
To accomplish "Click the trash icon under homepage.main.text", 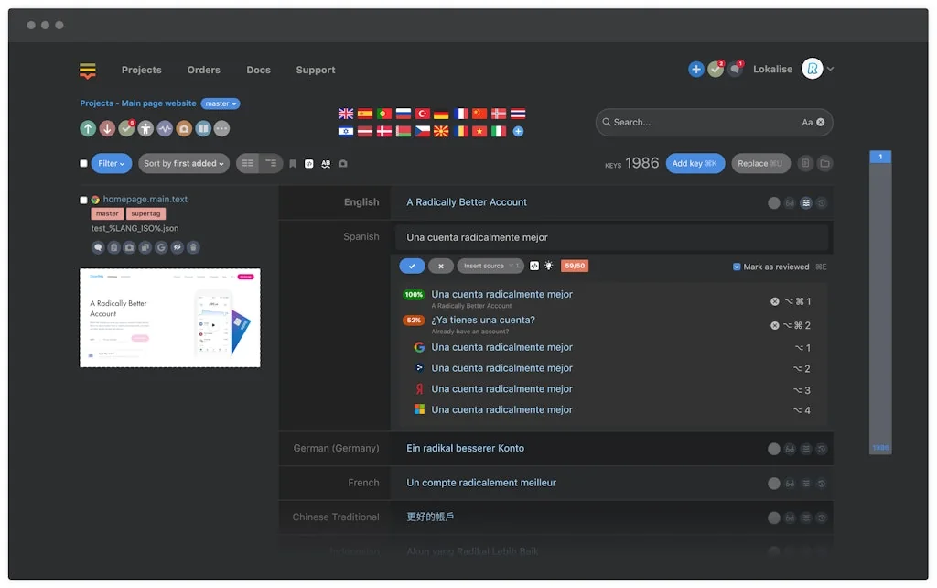I will coord(193,247).
